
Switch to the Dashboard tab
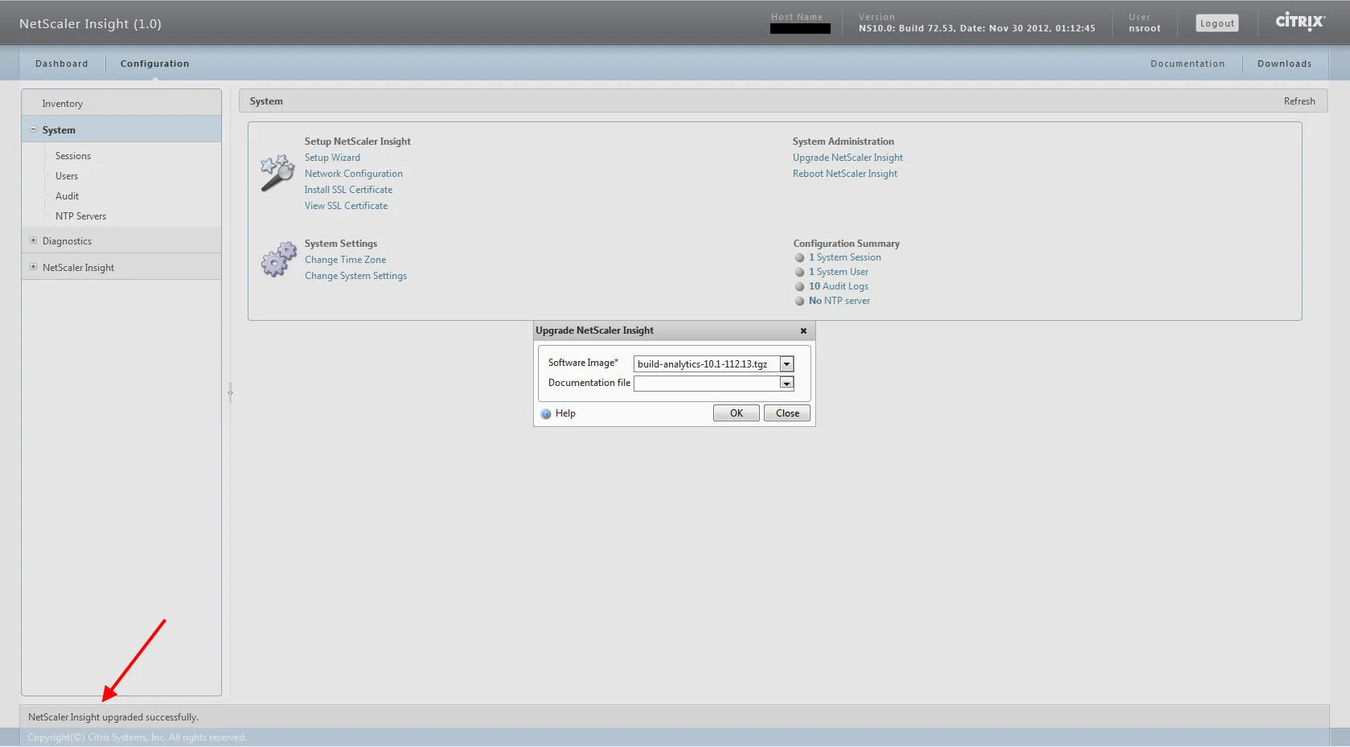tap(62, 64)
